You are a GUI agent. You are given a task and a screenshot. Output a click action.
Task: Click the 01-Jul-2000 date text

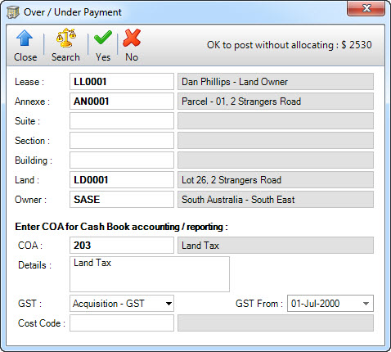[x=315, y=304]
